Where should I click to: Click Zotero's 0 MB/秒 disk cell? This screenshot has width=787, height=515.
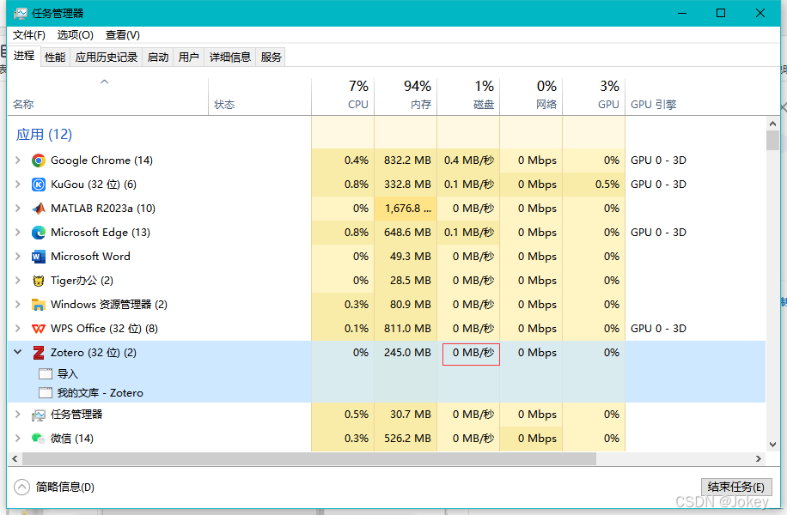[471, 354]
